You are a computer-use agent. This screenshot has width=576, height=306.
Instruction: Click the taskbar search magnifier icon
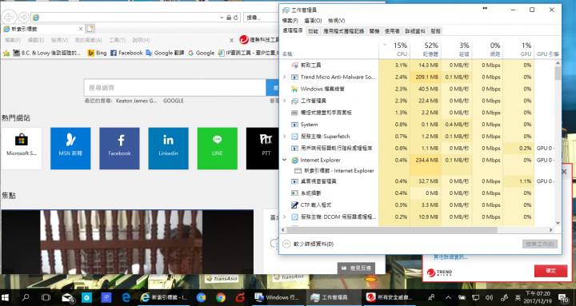pos(26,297)
